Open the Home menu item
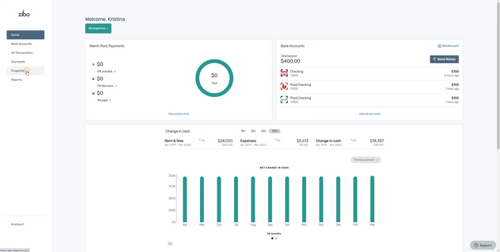This screenshot has height=252, width=500. pyautogui.click(x=25, y=35)
